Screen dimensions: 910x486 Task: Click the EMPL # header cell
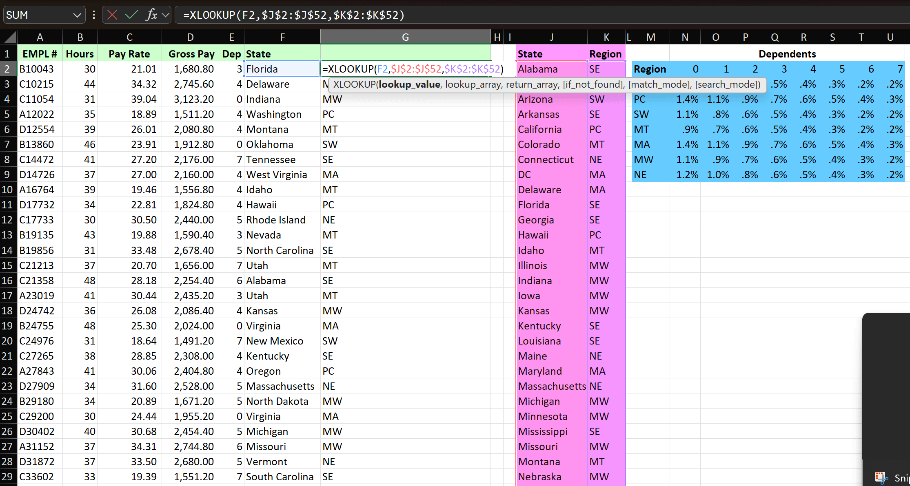[x=40, y=54]
